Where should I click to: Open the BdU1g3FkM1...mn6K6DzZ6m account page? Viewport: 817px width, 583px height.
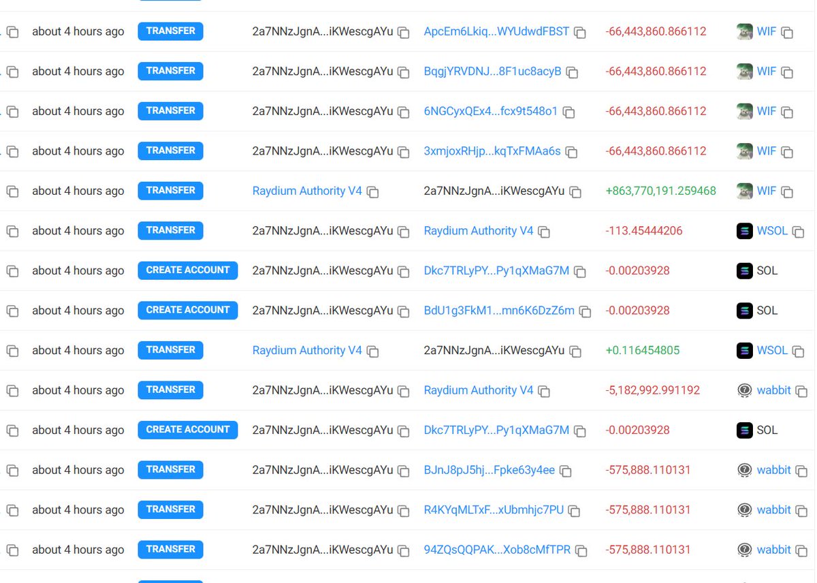point(499,311)
